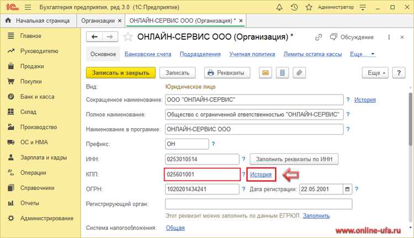Click Сокращенное наименование input field

click(254, 99)
